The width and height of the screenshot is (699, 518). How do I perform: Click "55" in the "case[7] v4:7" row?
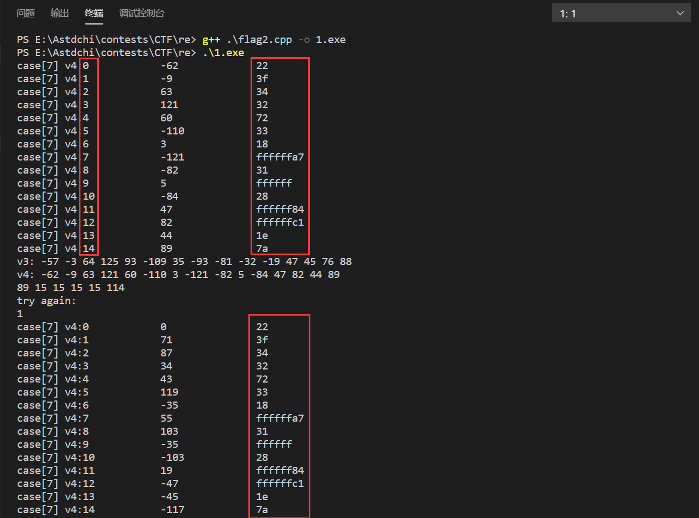tap(167, 418)
